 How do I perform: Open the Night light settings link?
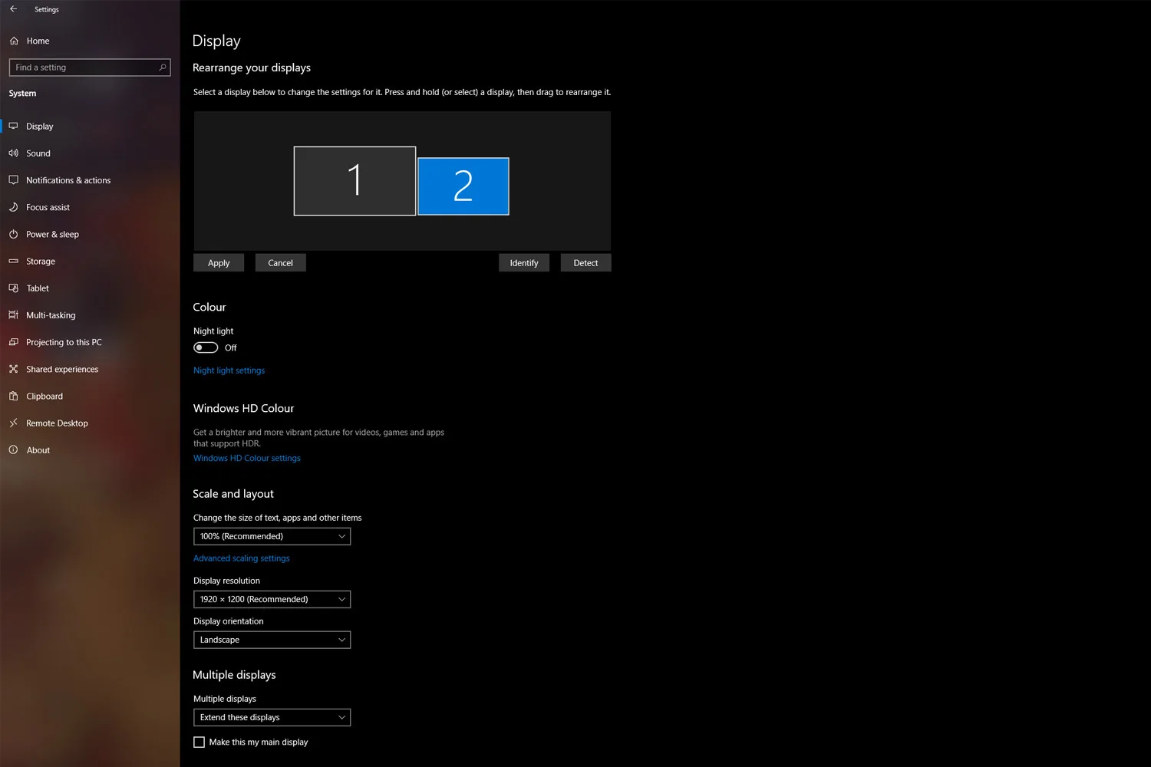coord(229,370)
